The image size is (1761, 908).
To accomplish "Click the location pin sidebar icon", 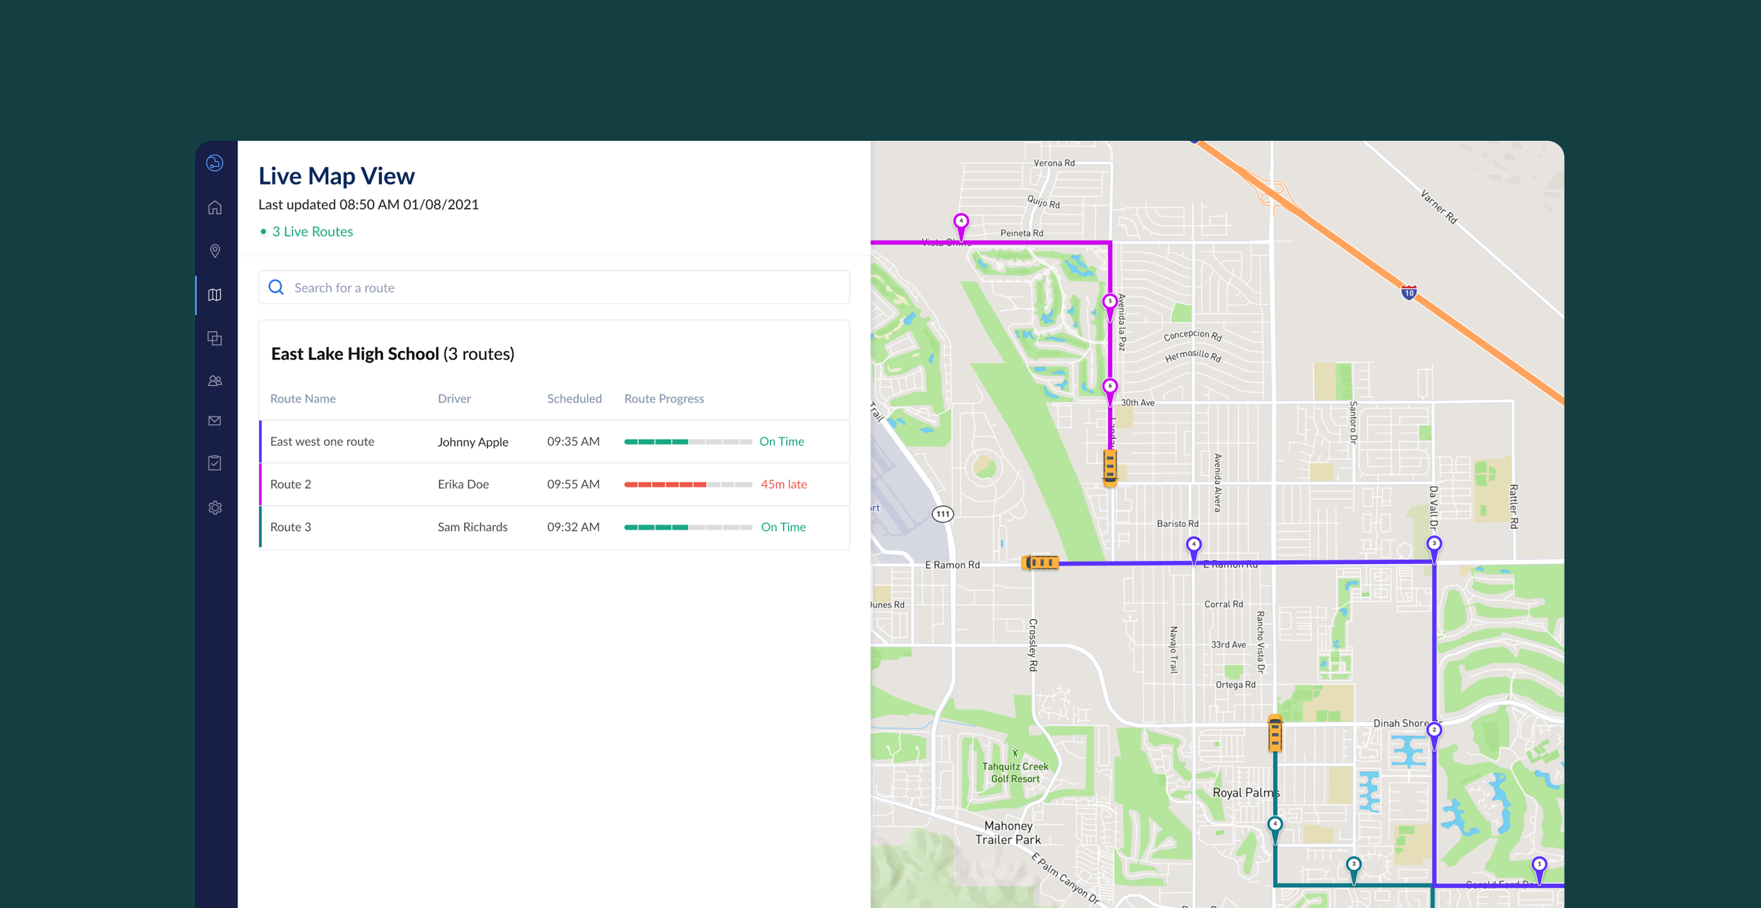I will pos(215,251).
